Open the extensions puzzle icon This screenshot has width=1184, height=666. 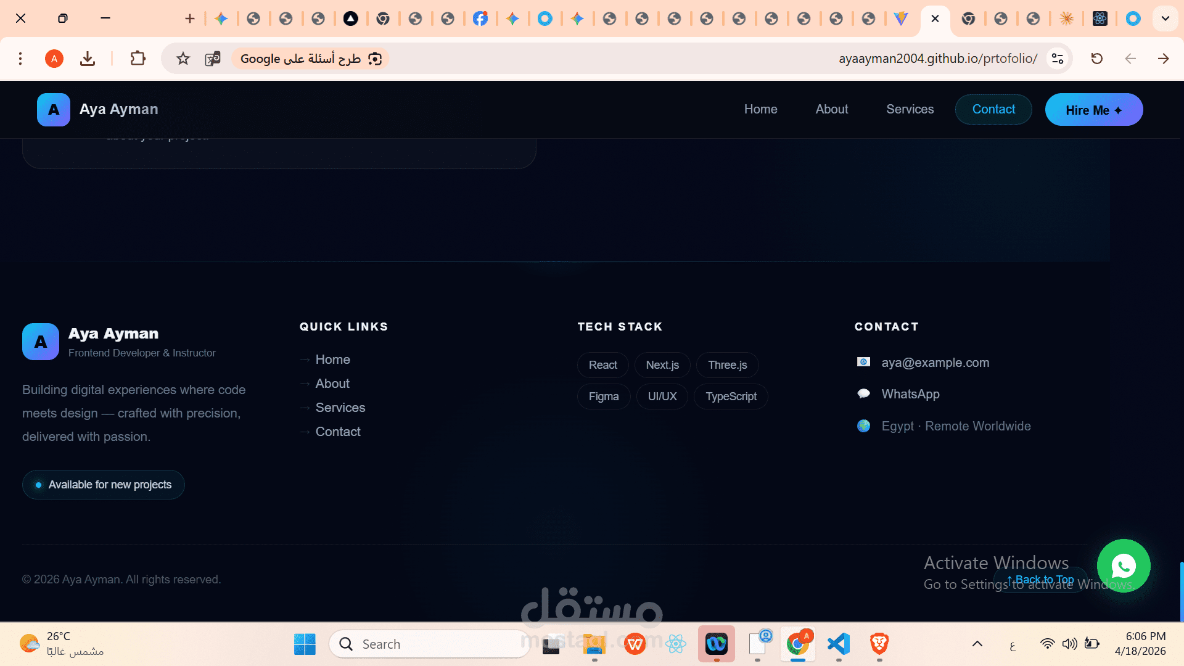tap(138, 59)
